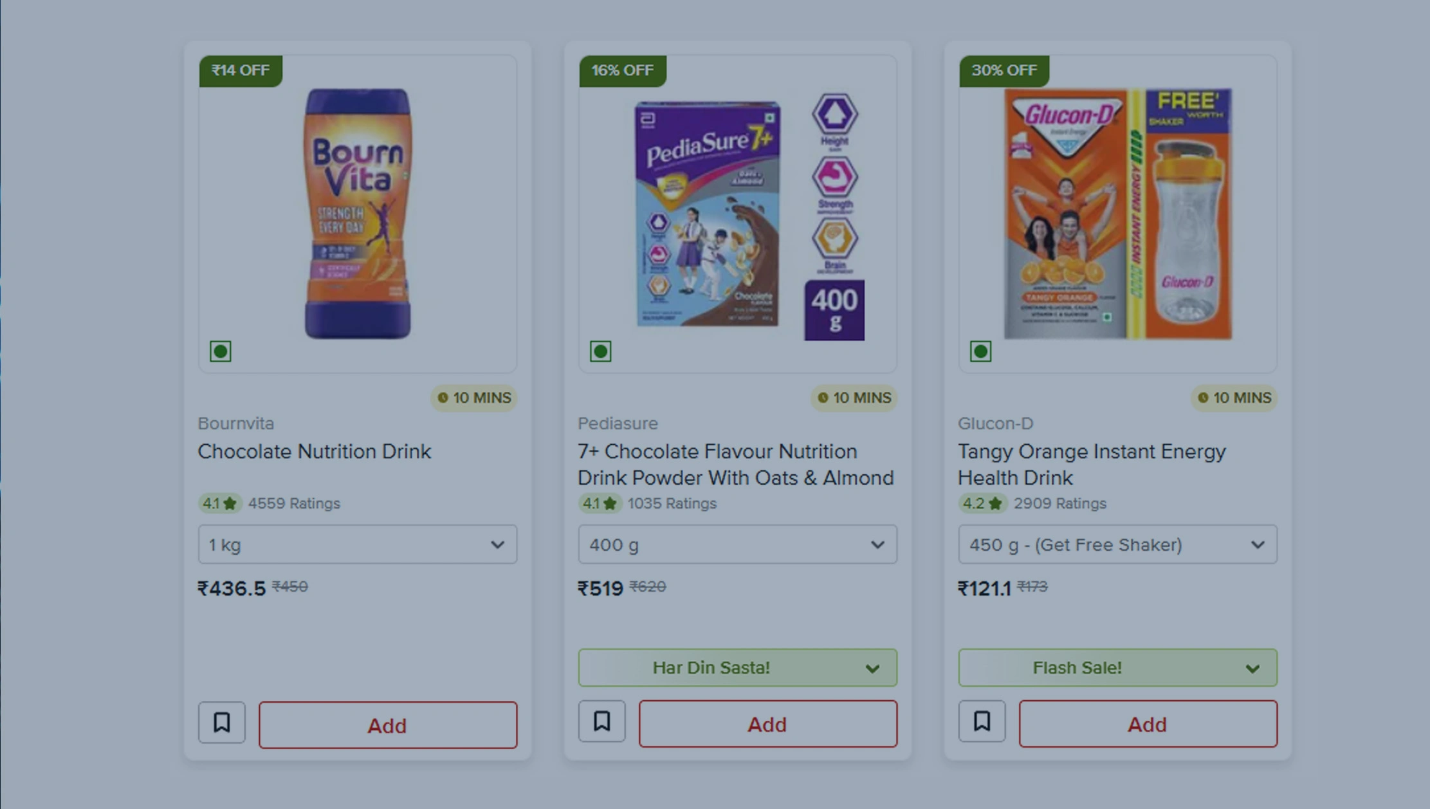The image size is (1430, 809).
Task: Open the Tangy Orange Instant Energy Health Drink title
Action: point(1091,464)
